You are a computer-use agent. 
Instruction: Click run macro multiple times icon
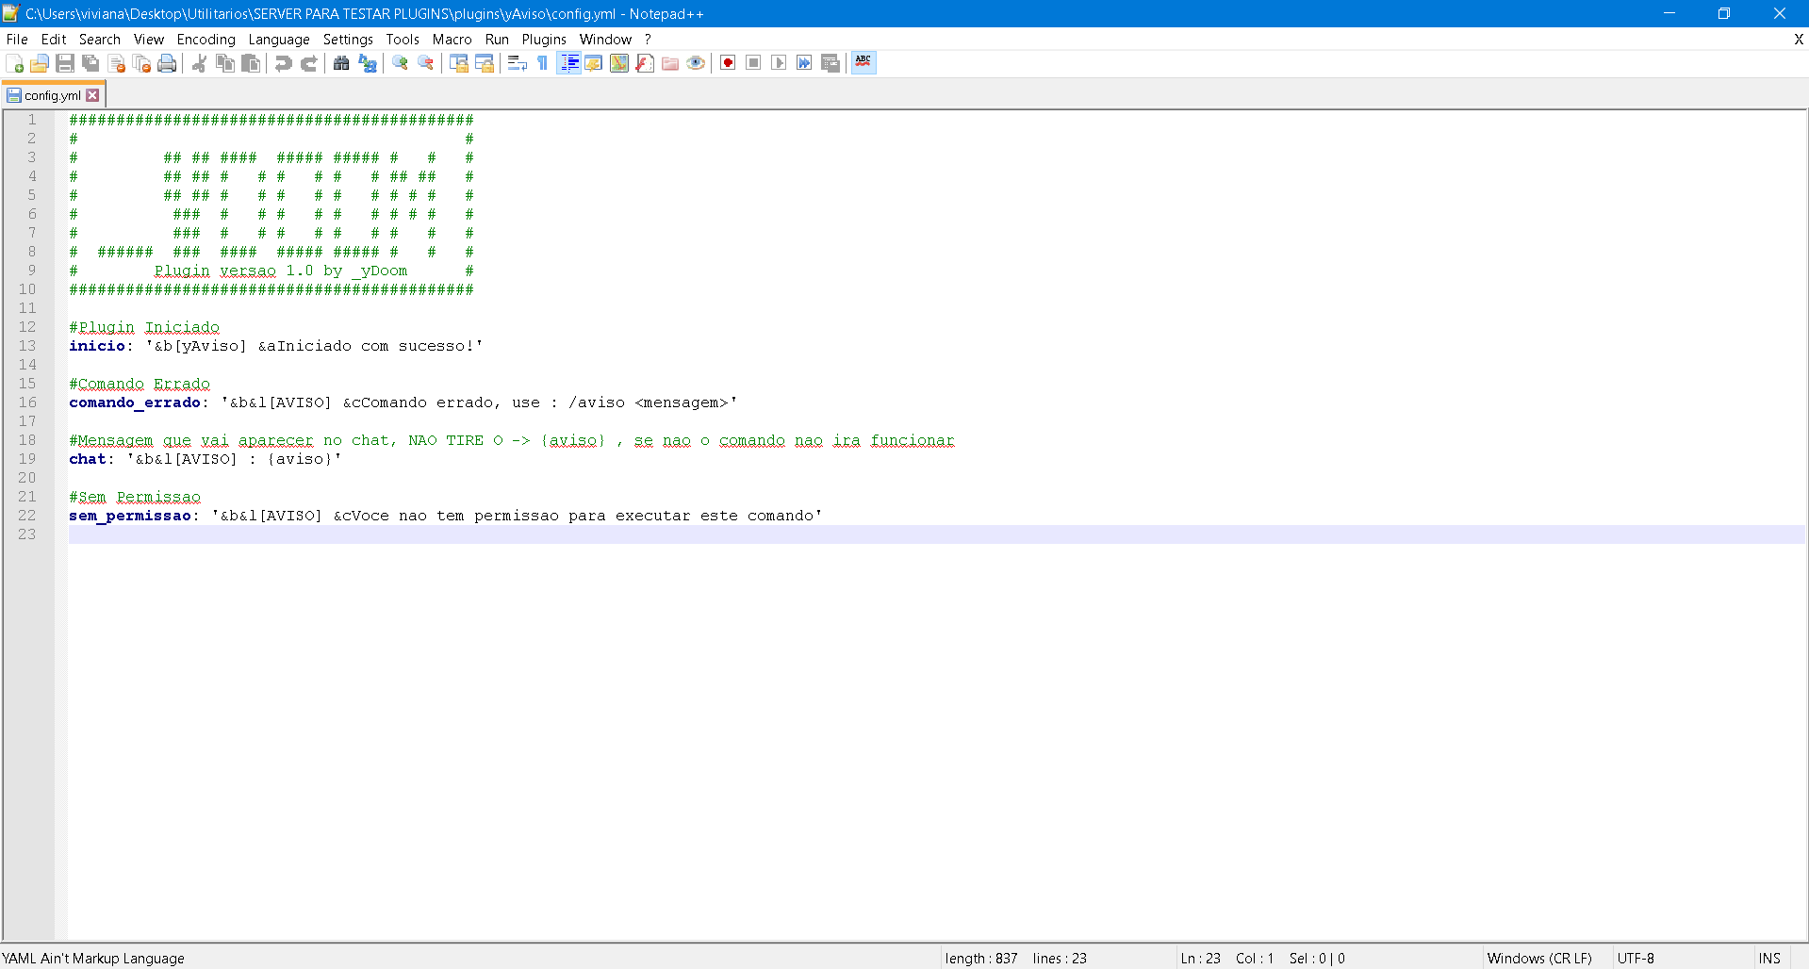point(804,63)
